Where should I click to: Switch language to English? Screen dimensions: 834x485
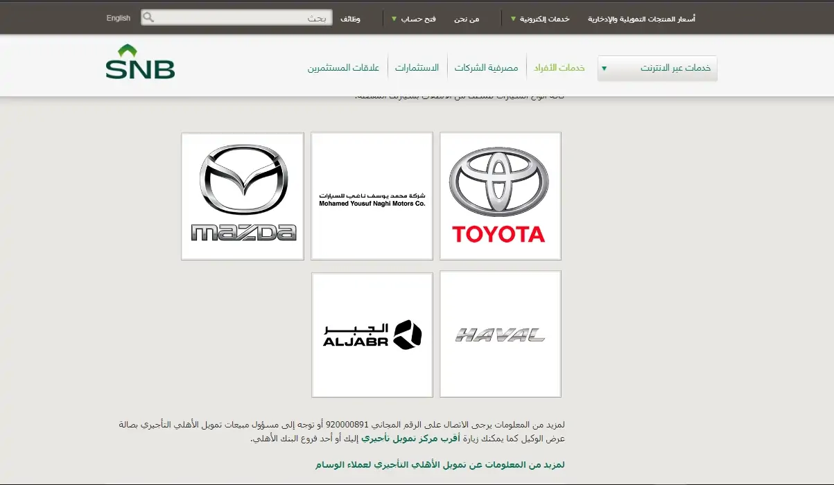(118, 18)
